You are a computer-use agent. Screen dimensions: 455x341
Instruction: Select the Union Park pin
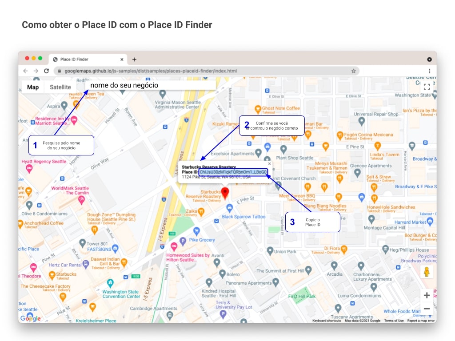click(270, 250)
